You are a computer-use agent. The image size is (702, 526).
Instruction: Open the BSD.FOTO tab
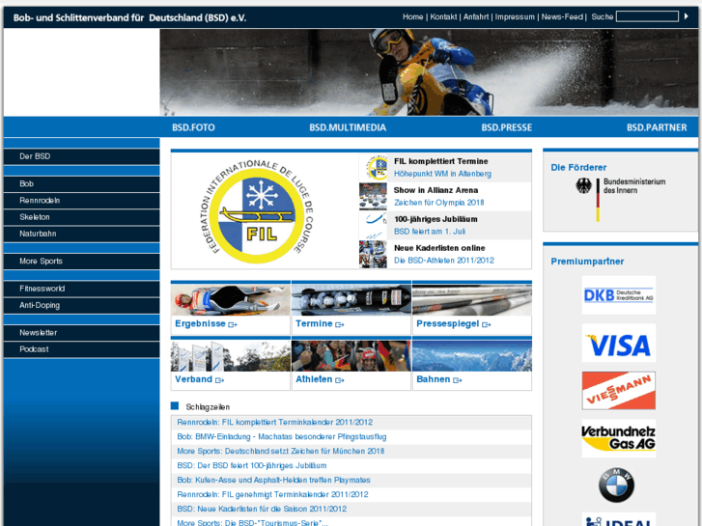[x=193, y=127]
